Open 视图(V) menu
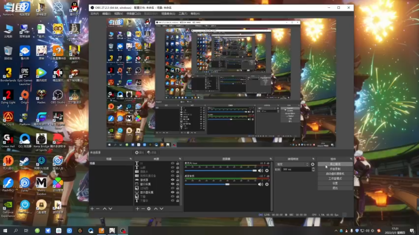 118,14
